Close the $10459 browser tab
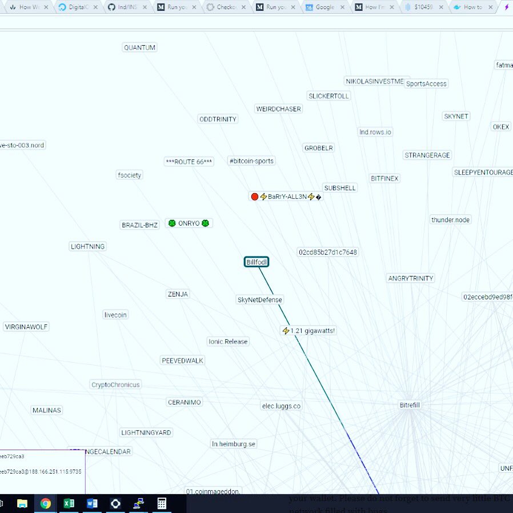 [x=442, y=7]
